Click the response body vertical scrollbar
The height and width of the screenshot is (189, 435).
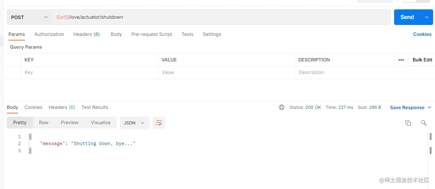click(x=431, y=161)
